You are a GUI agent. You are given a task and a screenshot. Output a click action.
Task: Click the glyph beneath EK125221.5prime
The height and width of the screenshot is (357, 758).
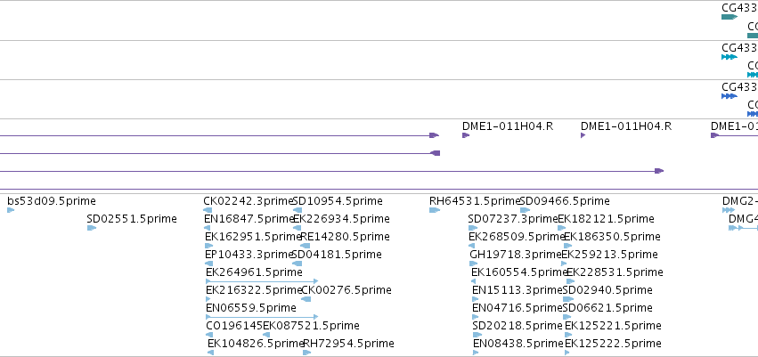coord(570,335)
